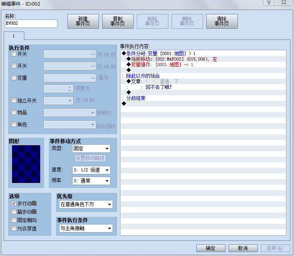Viewport: 294px width, 256px height.
Task: Select the 条件分歧:变量 [0001:地图] > 1 line
Action: pyautogui.click(x=203, y=53)
